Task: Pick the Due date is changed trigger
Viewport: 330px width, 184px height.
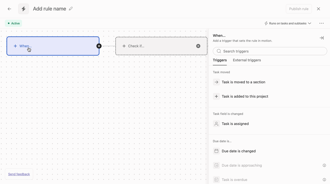Action: (238, 151)
